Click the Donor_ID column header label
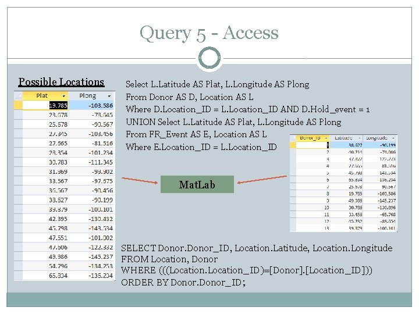Viewport: 419px width, 314px height. click(310, 138)
